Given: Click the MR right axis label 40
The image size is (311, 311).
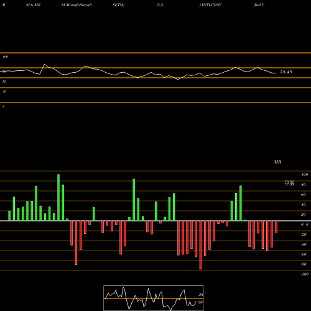Looking at the screenshot, I should (x=303, y=205).
